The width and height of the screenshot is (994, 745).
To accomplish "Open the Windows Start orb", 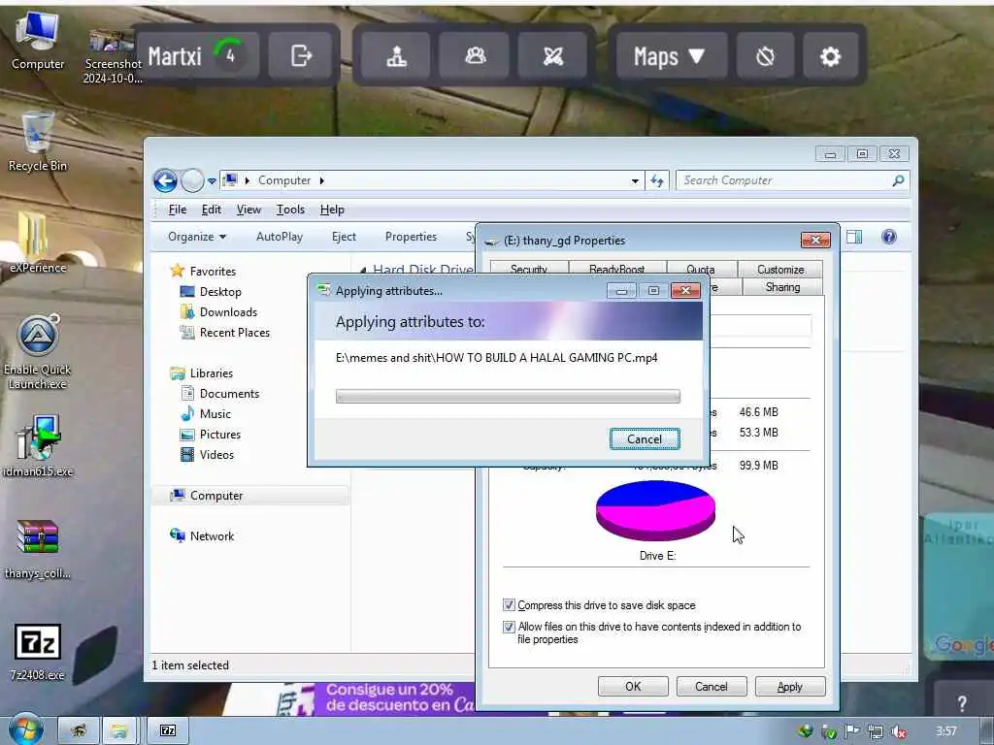I will [x=26, y=729].
